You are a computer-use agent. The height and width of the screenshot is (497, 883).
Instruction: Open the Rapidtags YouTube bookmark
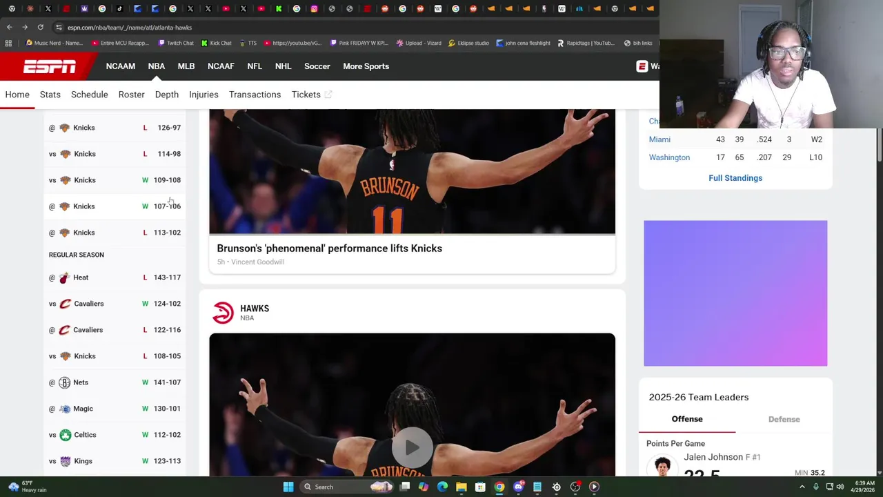coord(585,43)
